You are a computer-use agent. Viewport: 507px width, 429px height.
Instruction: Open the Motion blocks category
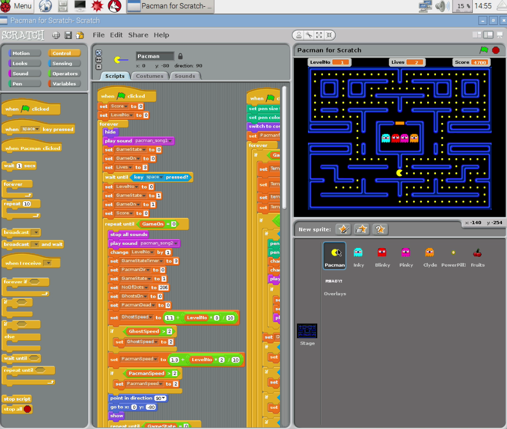(24, 53)
